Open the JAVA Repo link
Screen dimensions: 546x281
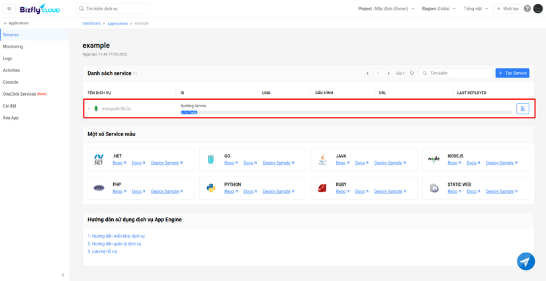click(343, 163)
